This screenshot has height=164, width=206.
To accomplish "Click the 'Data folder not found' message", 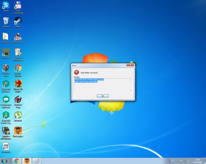I will pos(89,73).
